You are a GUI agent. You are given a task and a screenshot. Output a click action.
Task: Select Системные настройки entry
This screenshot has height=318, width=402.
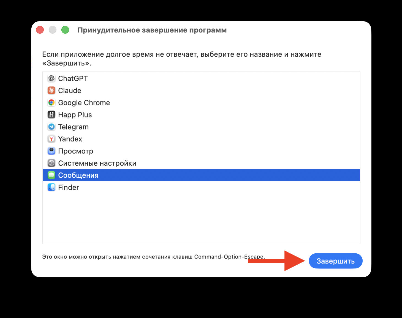[x=97, y=163]
